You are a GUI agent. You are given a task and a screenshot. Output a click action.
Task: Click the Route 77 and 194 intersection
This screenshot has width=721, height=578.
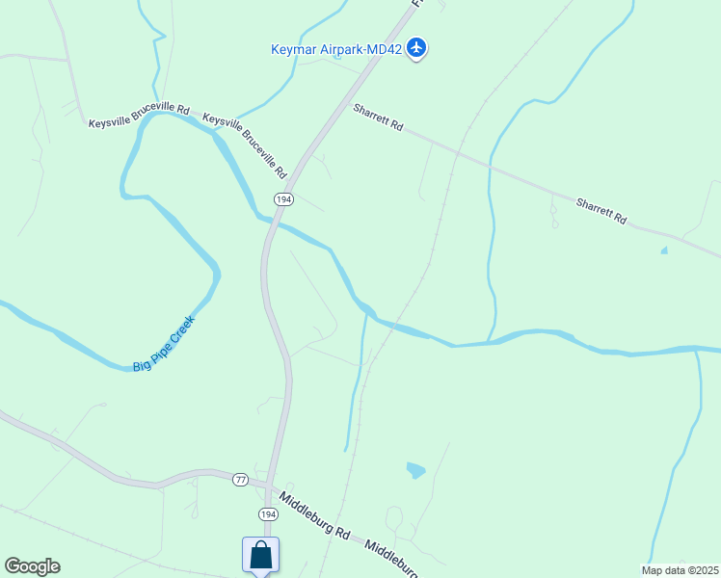tap(269, 486)
